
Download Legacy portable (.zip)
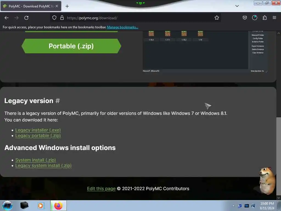[38, 136]
